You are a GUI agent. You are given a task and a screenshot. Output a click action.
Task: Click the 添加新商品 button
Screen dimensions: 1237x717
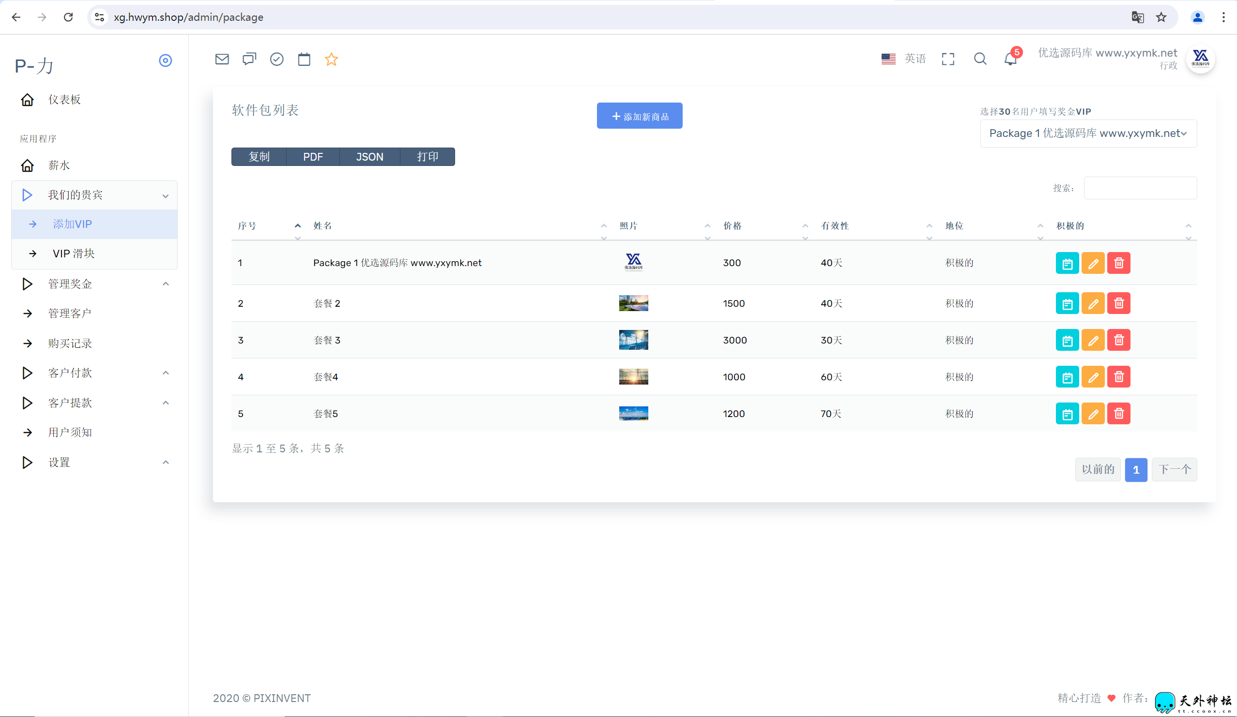click(x=640, y=116)
